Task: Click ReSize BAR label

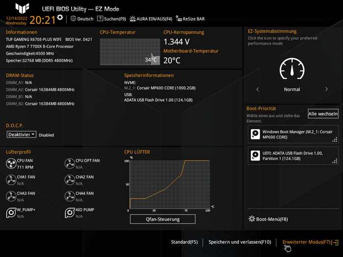Action: click(x=194, y=19)
